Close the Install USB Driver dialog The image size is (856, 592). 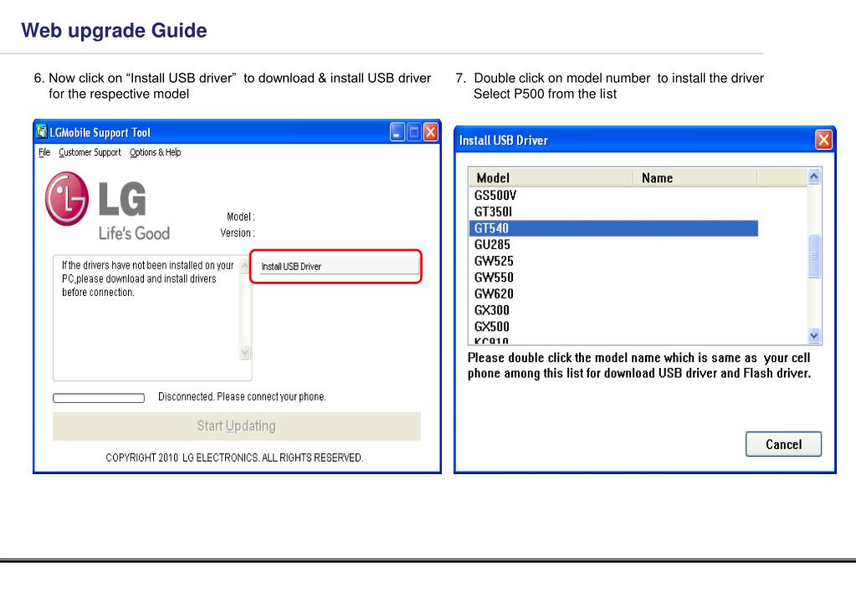pyautogui.click(x=824, y=140)
